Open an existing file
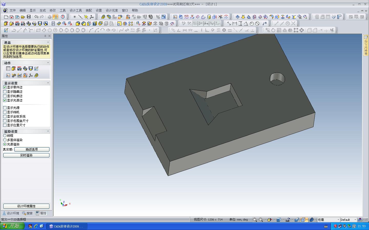369x230 pixels. point(23,17)
